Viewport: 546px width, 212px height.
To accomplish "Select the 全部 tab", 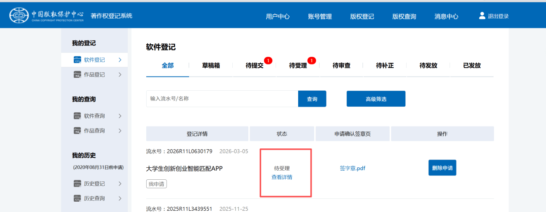I will (x=168, y=66).
